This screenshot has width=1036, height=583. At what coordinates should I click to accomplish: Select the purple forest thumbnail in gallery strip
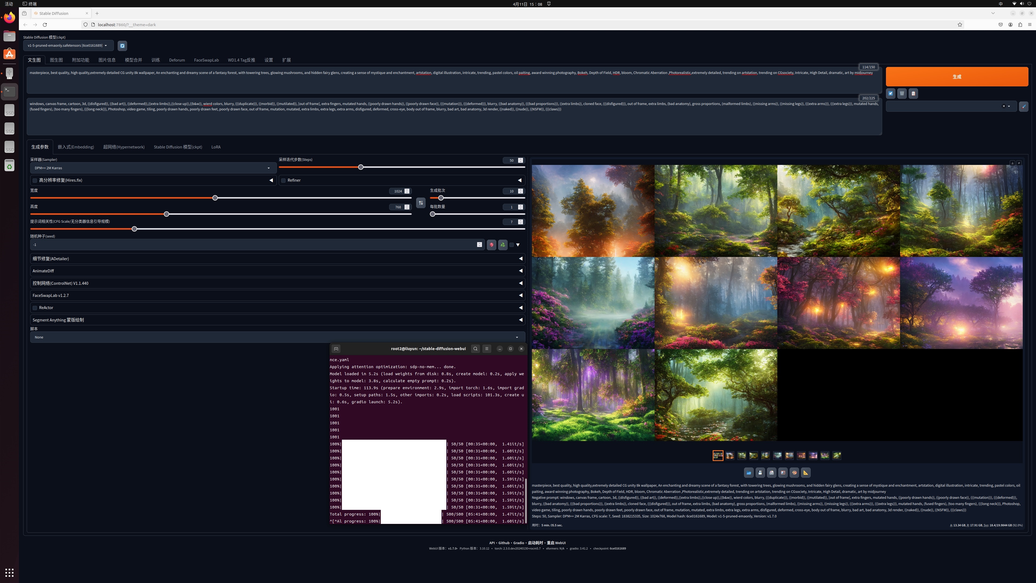click(813, 455)
